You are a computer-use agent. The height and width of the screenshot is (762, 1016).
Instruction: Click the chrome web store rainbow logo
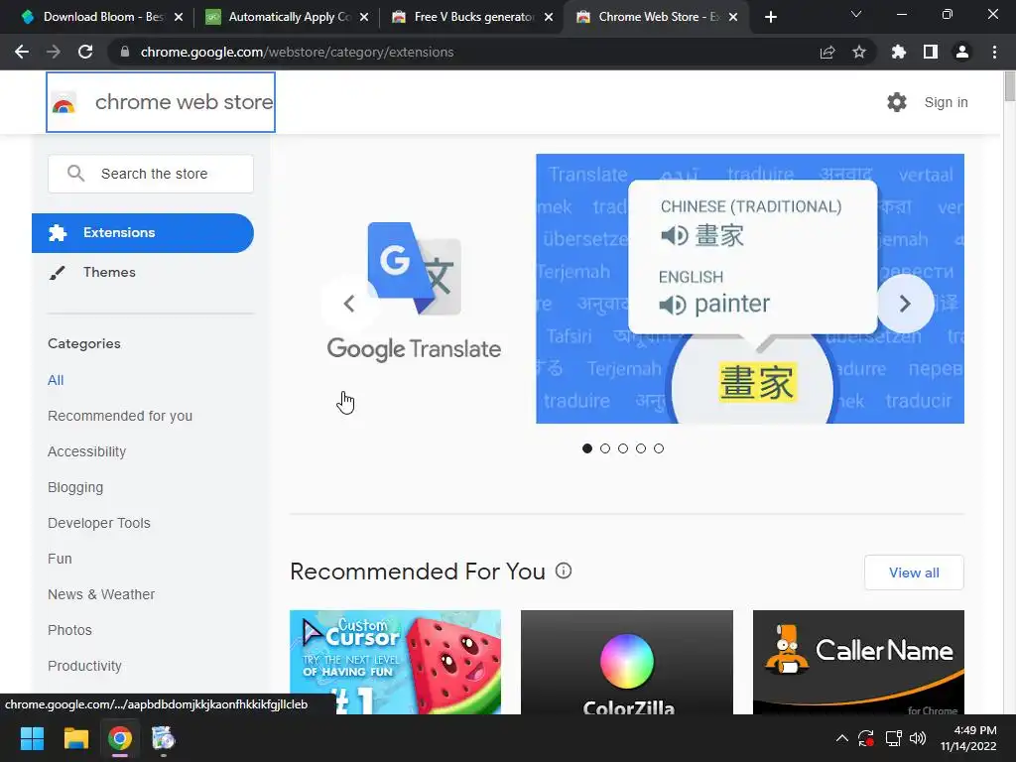pos(63,103)
